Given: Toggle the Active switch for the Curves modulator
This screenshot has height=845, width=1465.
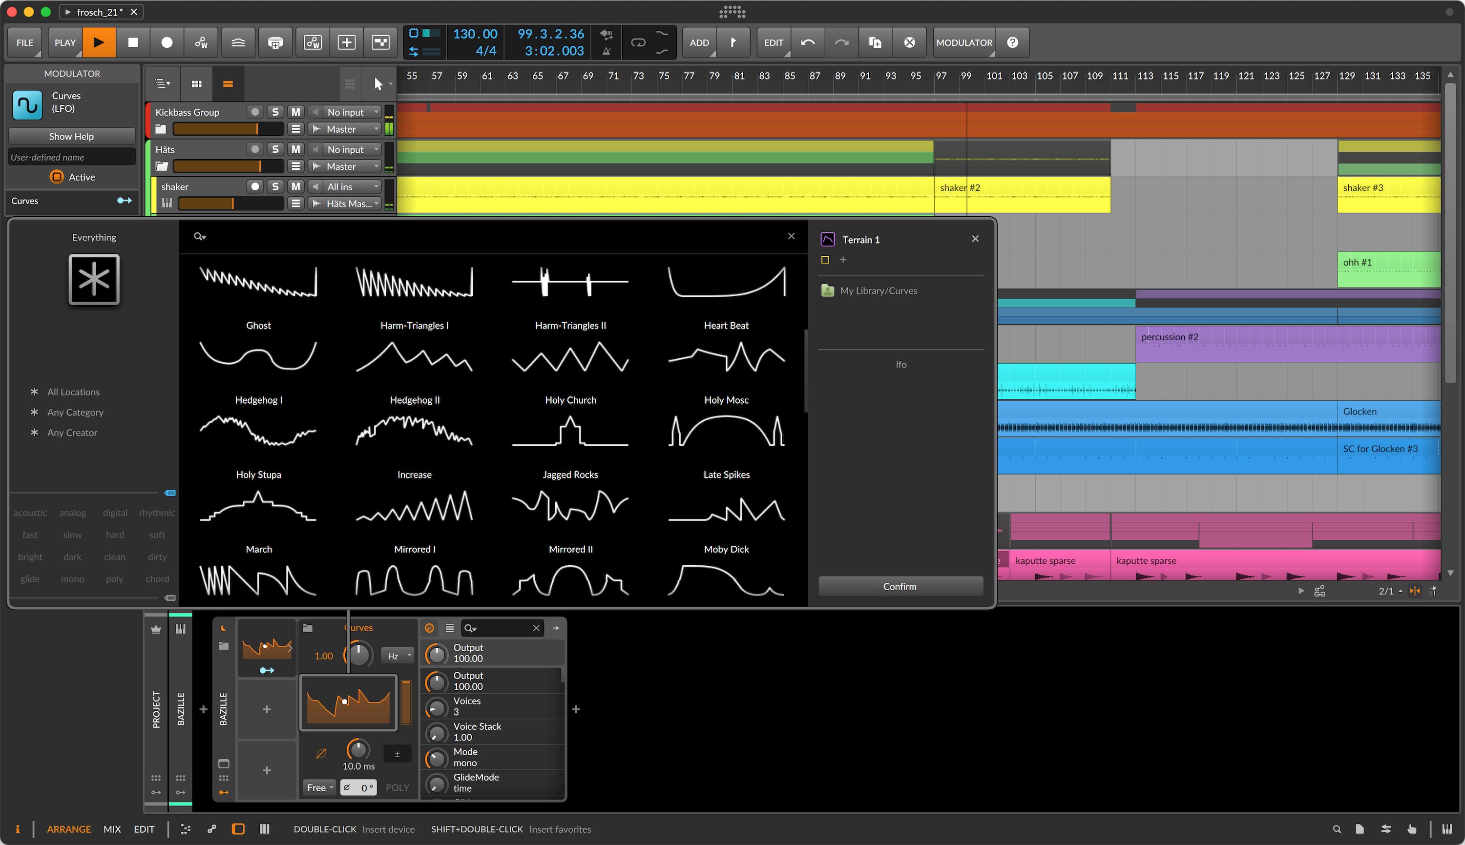Looking at the screenshot, I should tap(57, 177).
